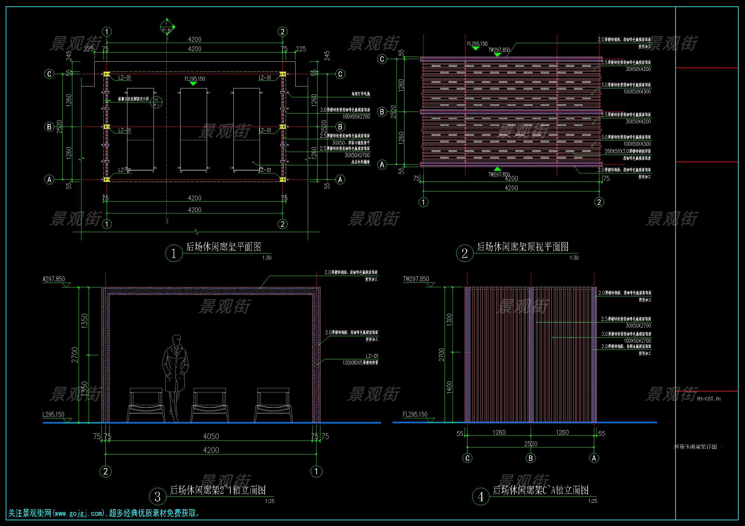745x526 pixels.
Task: Click drawing number circle 3 beside the title
Action: click(x=158, y=496)
